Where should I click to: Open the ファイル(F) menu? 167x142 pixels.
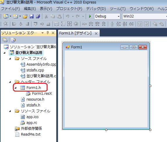coord(10,9)
